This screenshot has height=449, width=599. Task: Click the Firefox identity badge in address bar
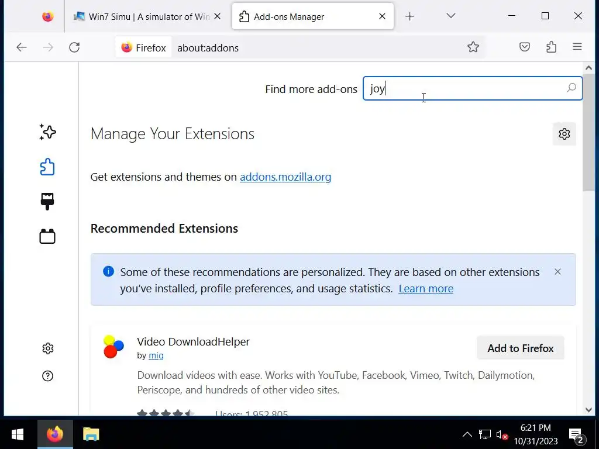pos(143,48)
